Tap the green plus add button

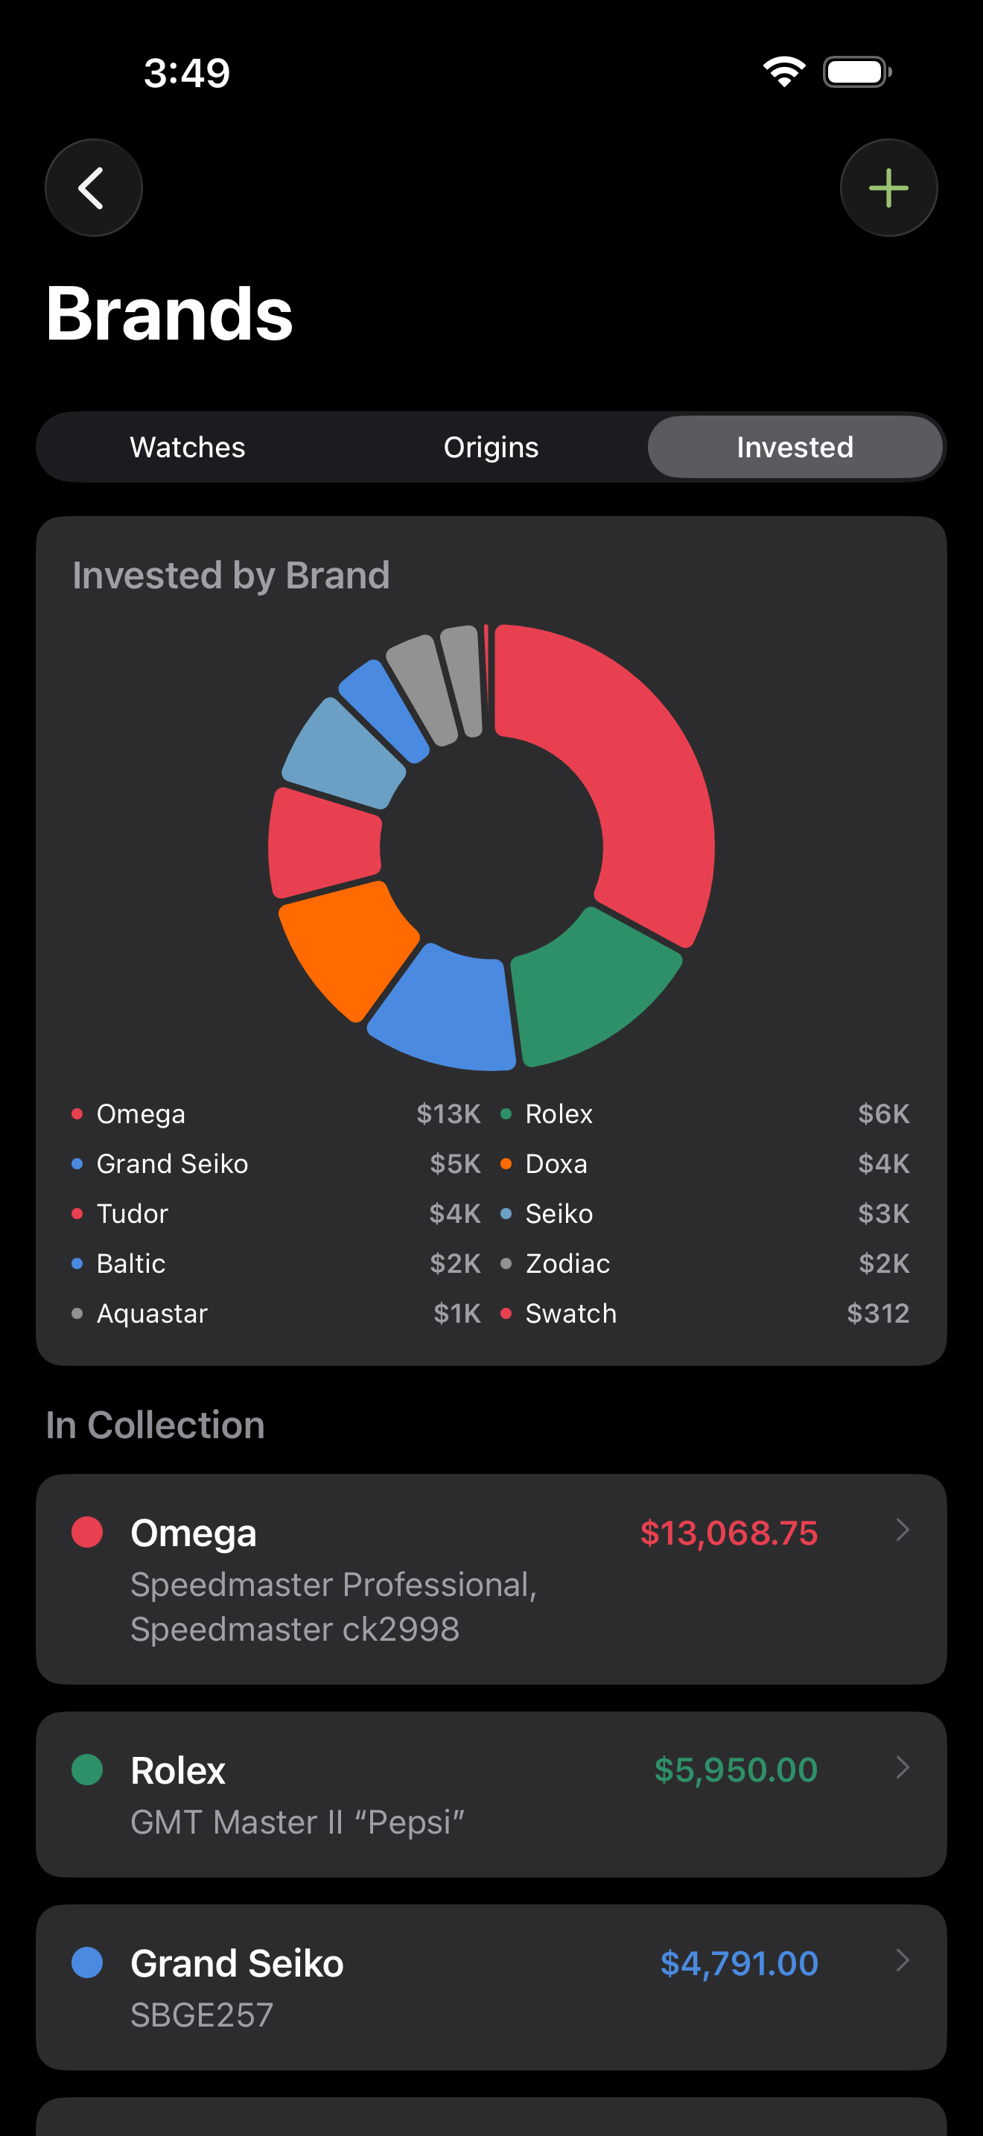click(x=888, y=188)
